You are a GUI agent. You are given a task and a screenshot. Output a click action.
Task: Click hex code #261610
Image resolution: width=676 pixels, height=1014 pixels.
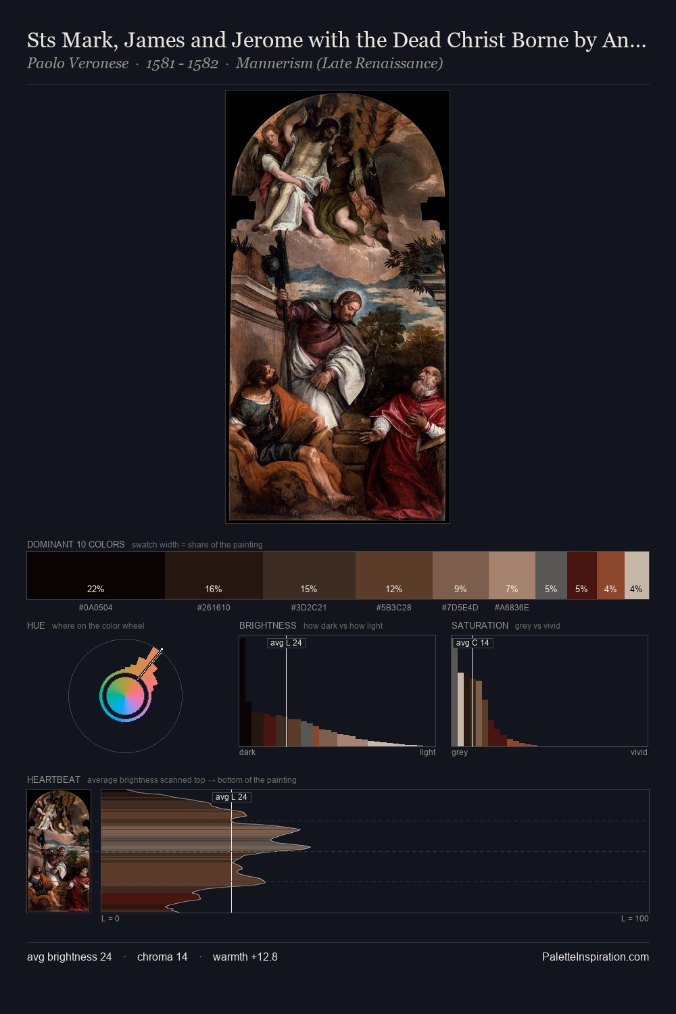coord(214,608)
